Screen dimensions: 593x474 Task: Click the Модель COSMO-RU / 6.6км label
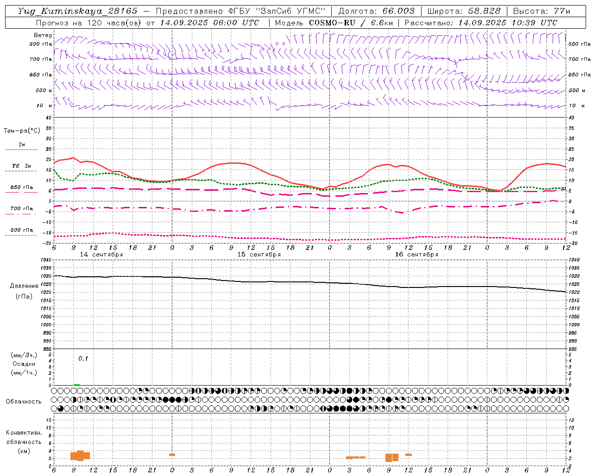click(x=333, y=23)
